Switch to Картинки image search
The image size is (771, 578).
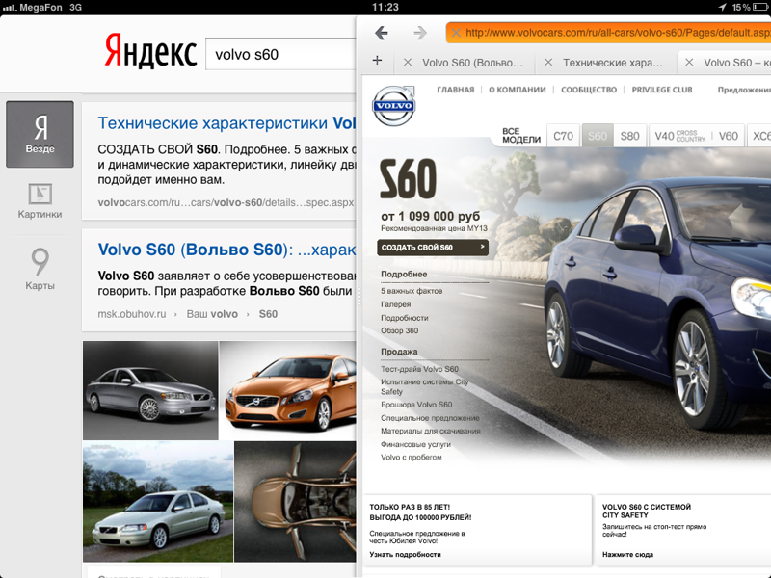[40, 200]
